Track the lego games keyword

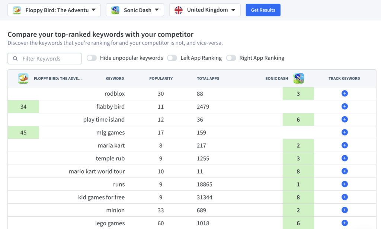(344, 223)
